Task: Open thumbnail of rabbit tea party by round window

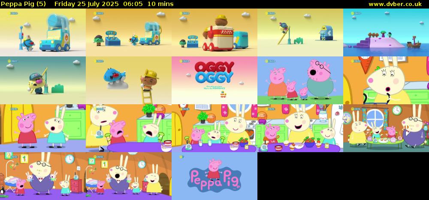Action: [386, 128]
